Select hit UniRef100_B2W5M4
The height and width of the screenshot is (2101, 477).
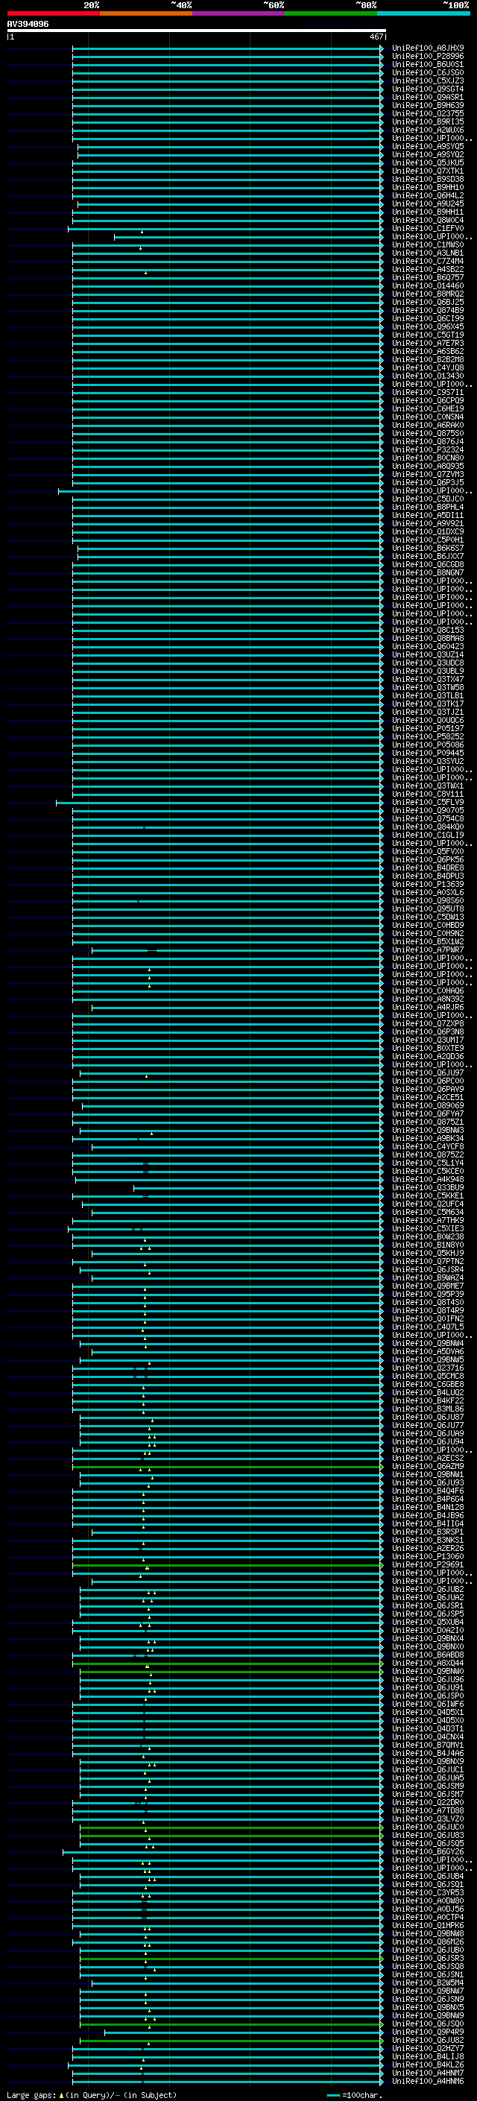coord(428,1982)
